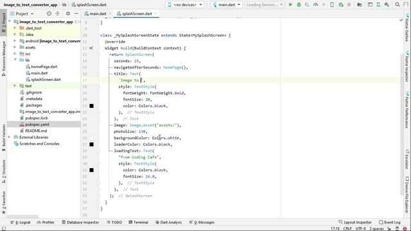The image size is (411, 231).
Task: Expand the .dart_tool folder
Action: tap(15, 28)
